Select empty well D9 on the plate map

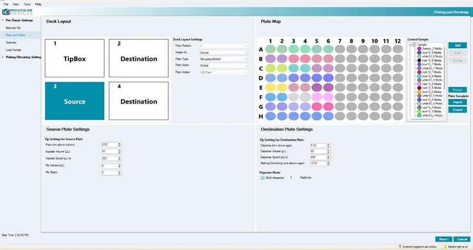click(363, 78)
